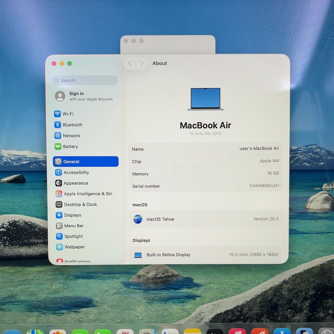Sign in with your Apple Account
334x334 pixels.
[84, 96]
